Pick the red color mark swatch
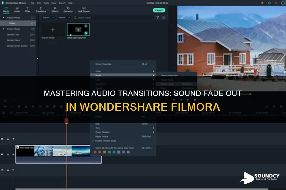This screenshot has height=190, width=286. point(95,152)
